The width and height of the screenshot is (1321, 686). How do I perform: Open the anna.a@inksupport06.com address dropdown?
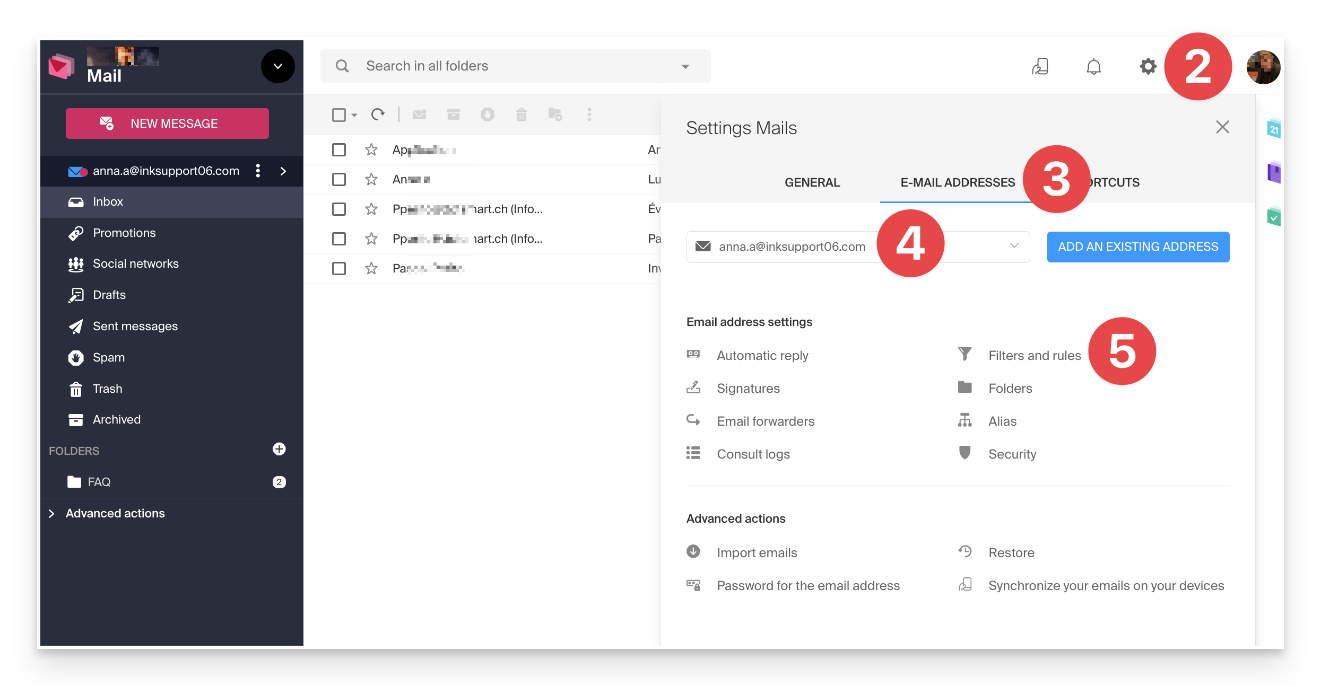click(1014, 246)
